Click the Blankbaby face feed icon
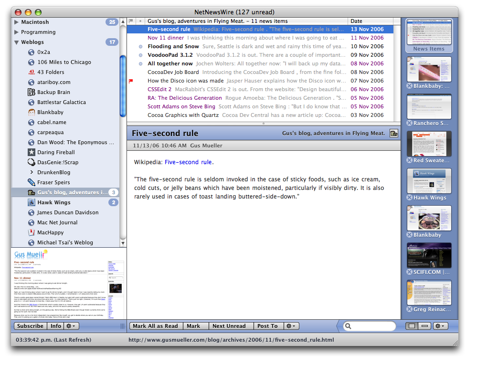477x367 pixels. [32, 112]
